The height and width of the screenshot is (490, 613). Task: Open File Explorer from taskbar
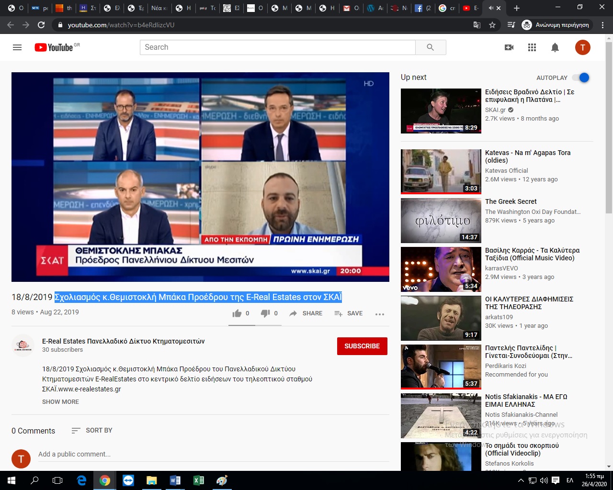click(x=151, y=480)
